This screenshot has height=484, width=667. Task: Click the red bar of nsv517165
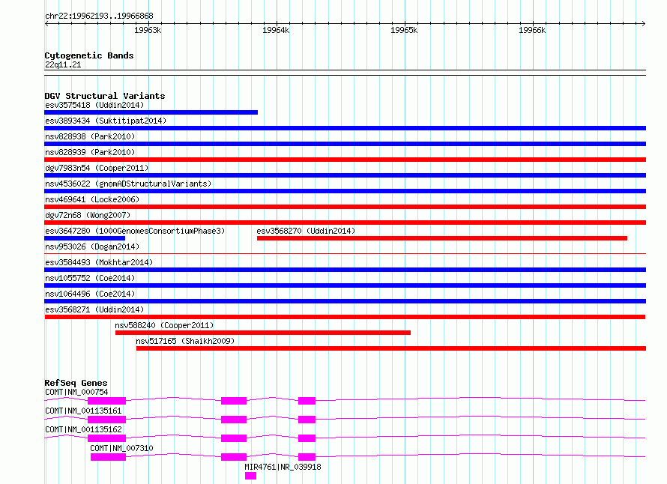[x=391, y=348]
